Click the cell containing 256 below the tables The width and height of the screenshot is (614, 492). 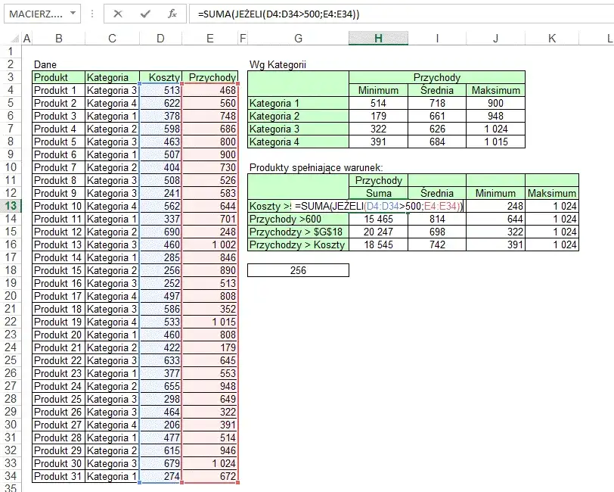[x=298, y=270]
